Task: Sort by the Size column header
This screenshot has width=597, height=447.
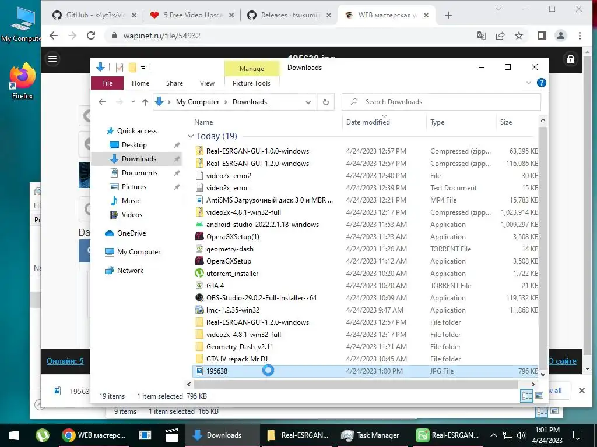Action: (x=506, y=122)
